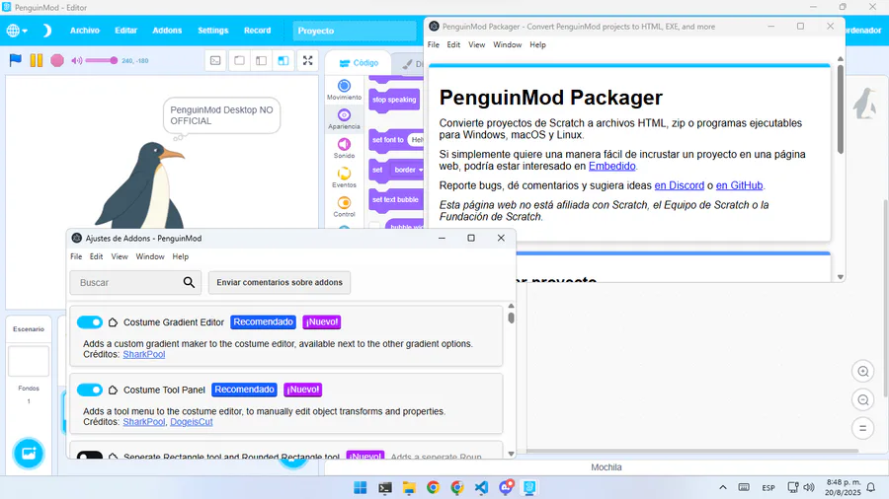Click the add backdrop round button

coord(29,454)
